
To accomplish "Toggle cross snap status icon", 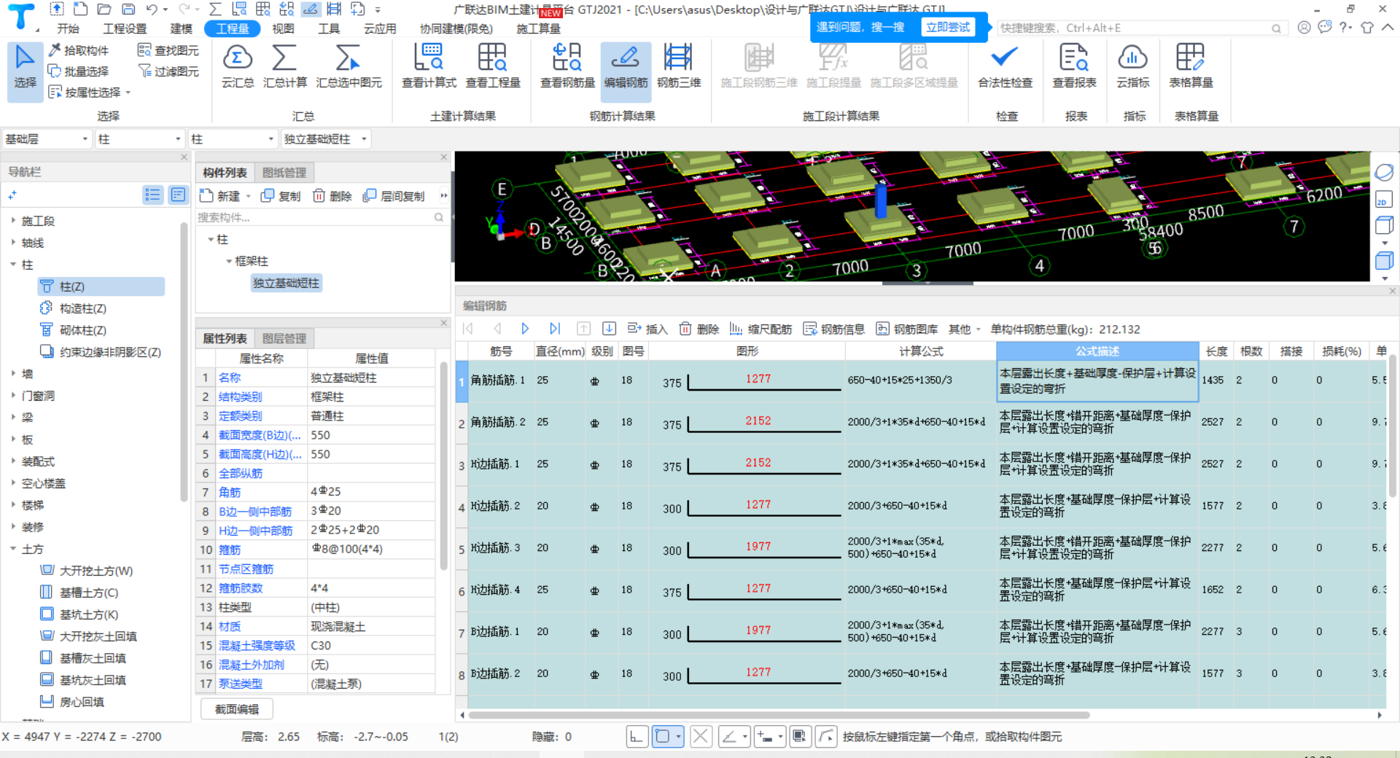I will point(701,737).
